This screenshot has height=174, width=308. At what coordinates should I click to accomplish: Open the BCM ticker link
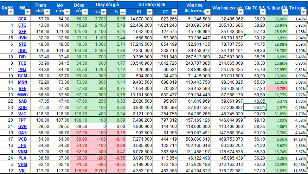point(22,76)
